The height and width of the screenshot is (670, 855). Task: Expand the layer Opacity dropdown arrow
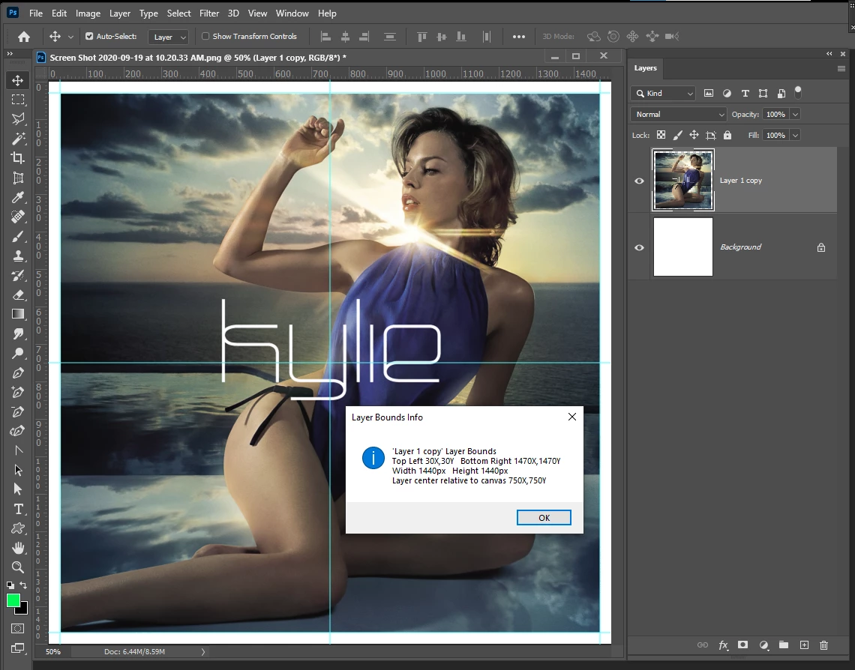795,115
